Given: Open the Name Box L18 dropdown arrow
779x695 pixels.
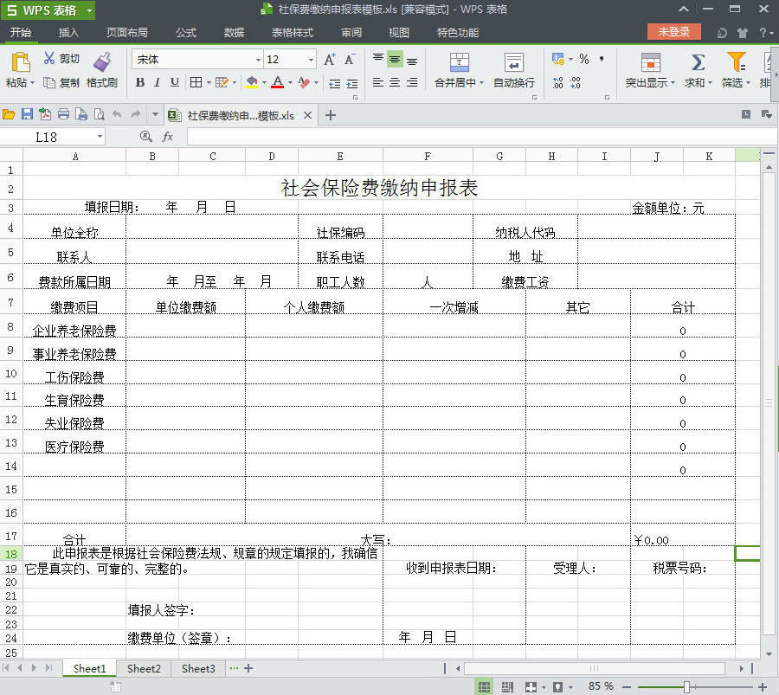Looking at the screenshot, I should 100,136.
